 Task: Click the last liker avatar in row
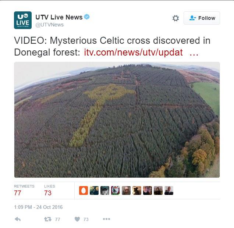click(x=169, y=190)
